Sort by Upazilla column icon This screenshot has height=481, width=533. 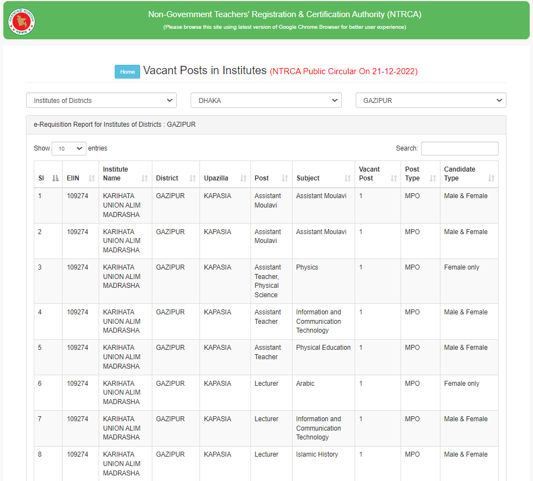click(x=243, y=178)
